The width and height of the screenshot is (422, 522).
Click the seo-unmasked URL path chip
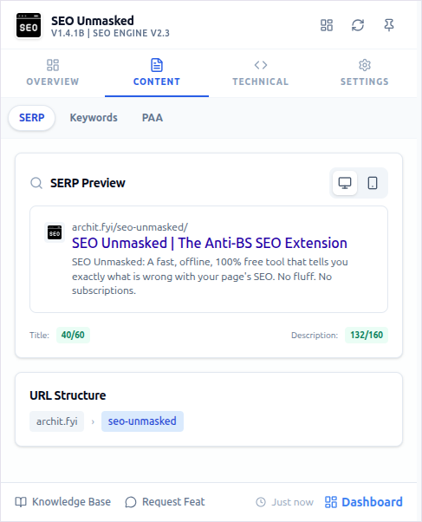142,421
